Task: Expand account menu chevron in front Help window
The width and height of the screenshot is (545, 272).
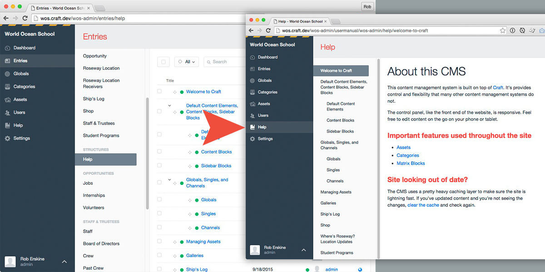Action: pos(304,250)
